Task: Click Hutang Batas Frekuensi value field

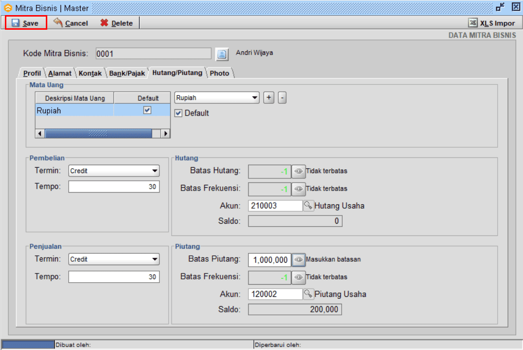Action: click(x=270, y=189)
